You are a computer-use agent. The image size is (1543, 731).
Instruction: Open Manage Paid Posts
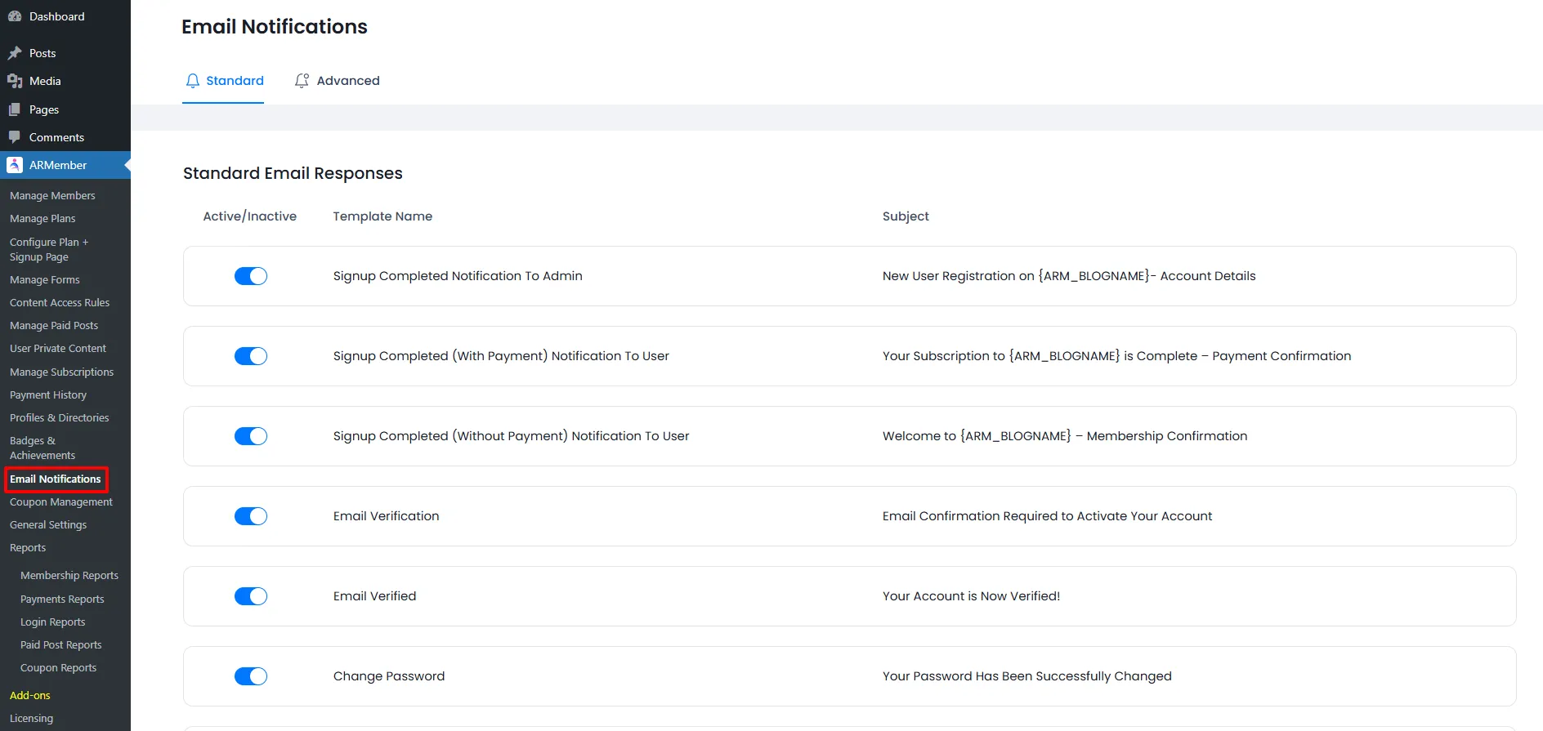coord(54,326)
